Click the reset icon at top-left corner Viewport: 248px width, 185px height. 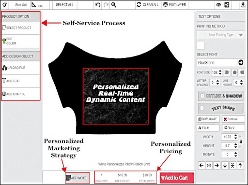(4, 5)
